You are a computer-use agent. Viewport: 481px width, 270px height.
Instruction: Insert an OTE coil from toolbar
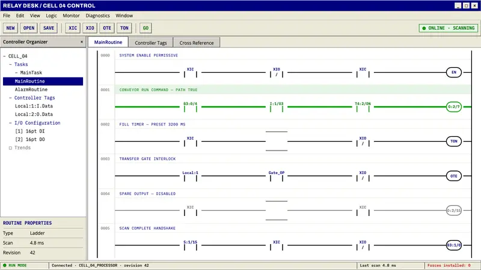click(107, 28)
